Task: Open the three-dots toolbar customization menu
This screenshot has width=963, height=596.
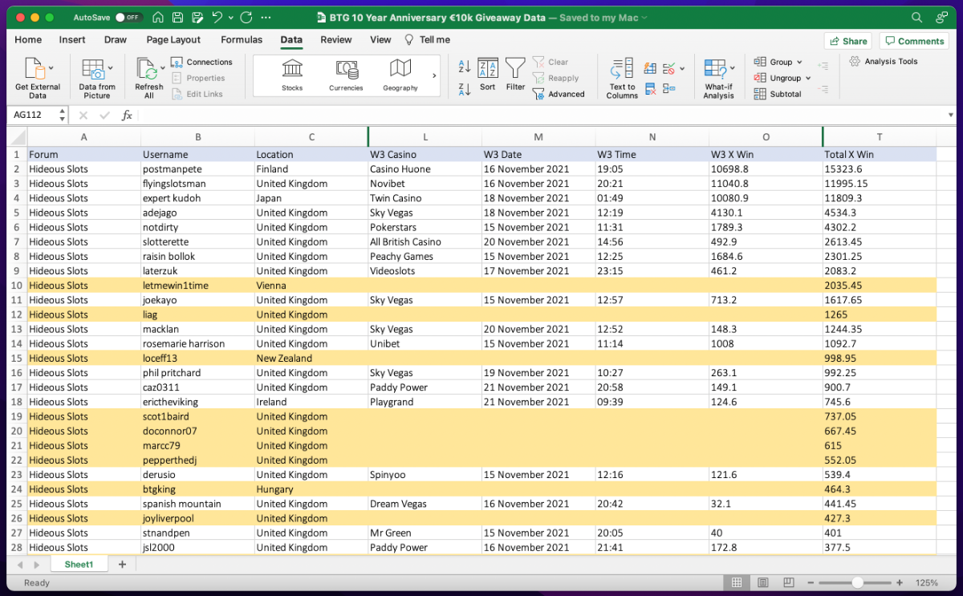Action: pyautogui.click(x=266, y=17)
